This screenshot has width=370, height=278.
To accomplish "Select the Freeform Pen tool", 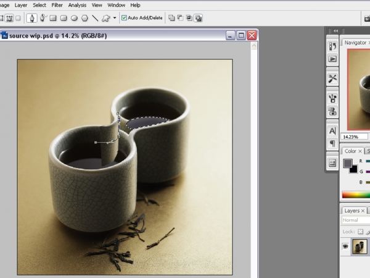I will [43, 18].
